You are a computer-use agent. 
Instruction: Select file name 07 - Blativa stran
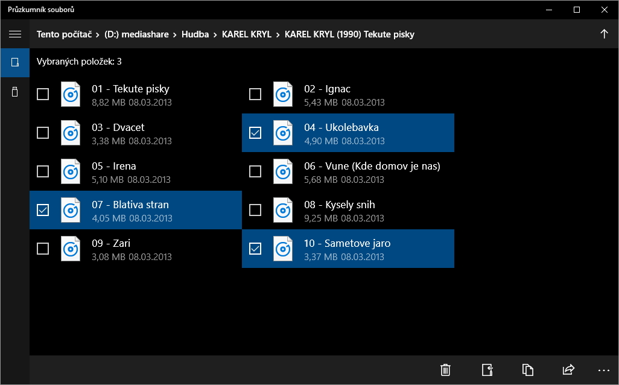pos(130,205)
